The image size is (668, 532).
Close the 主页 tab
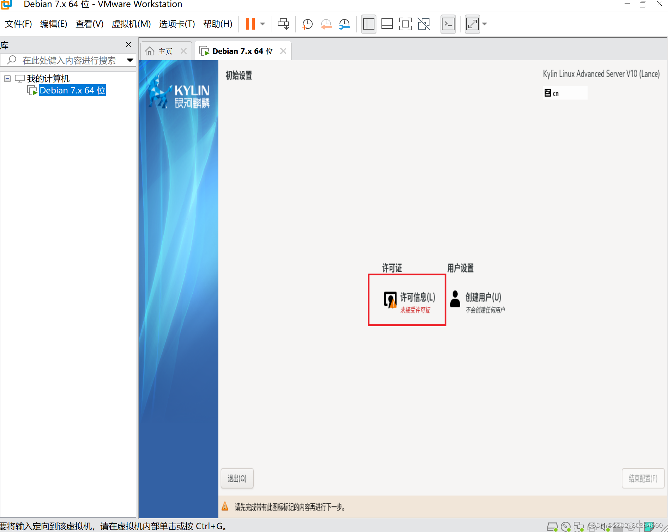pyautogui.click(x=183, y=51)
